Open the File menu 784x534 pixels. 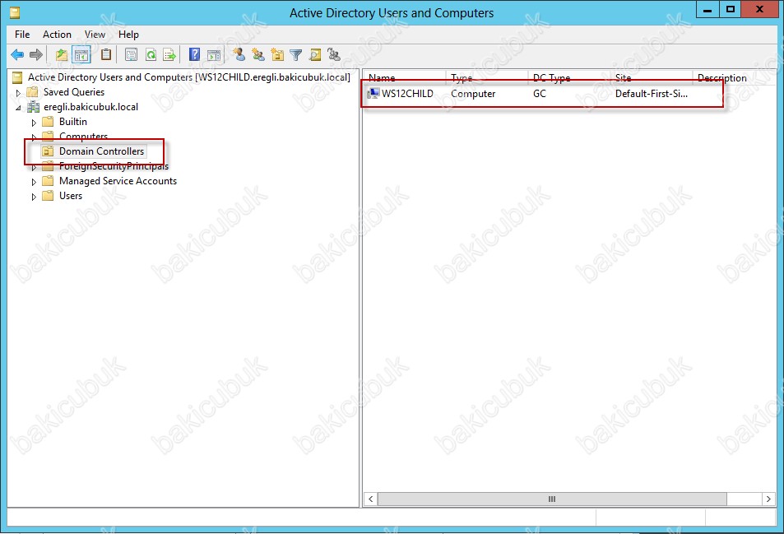(22, 35)
